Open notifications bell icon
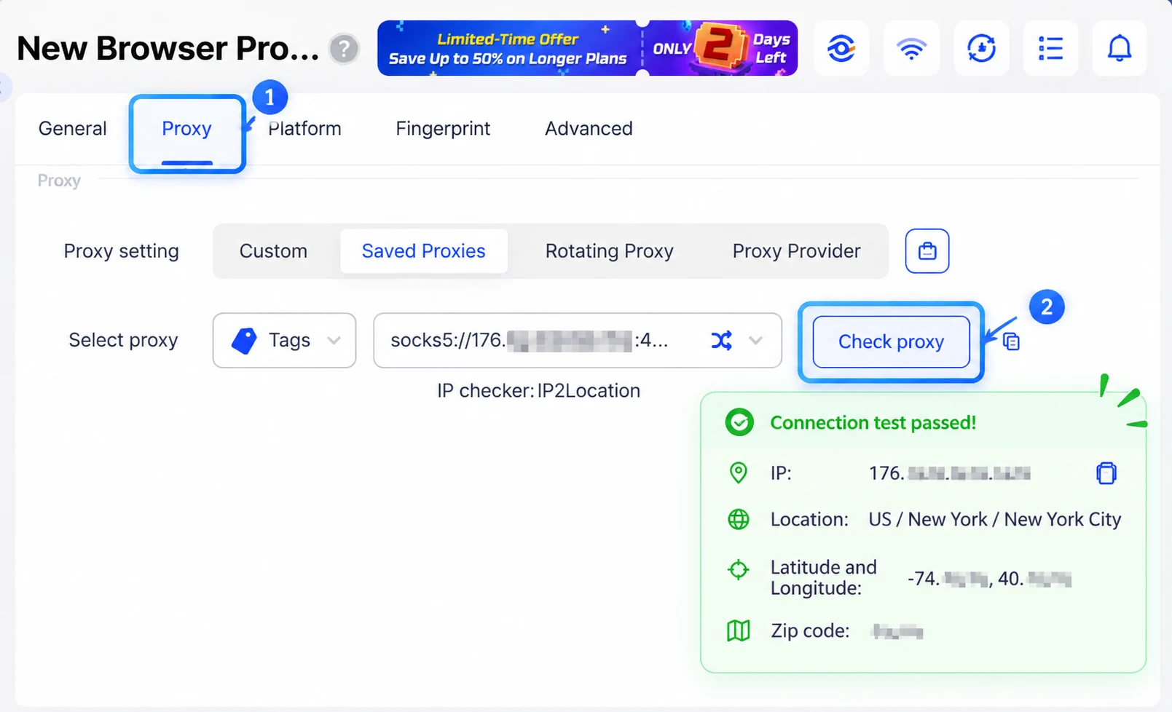1172x712 pixels. coord(1120,49)
